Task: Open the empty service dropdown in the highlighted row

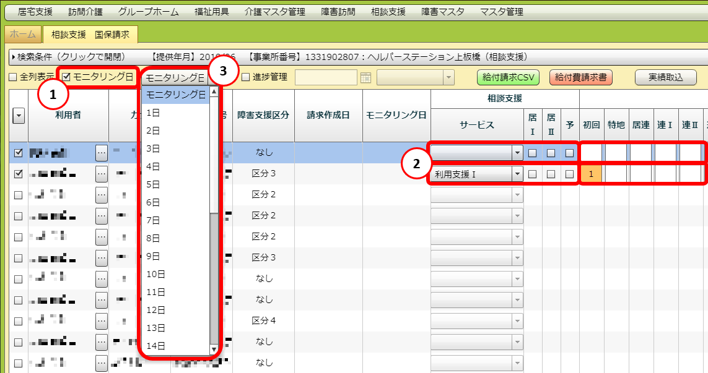Action: [x=517, y=153]
